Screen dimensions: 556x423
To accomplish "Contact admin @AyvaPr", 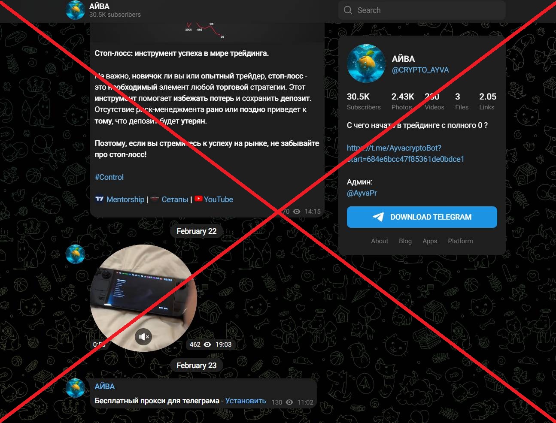I will point(362,193).
